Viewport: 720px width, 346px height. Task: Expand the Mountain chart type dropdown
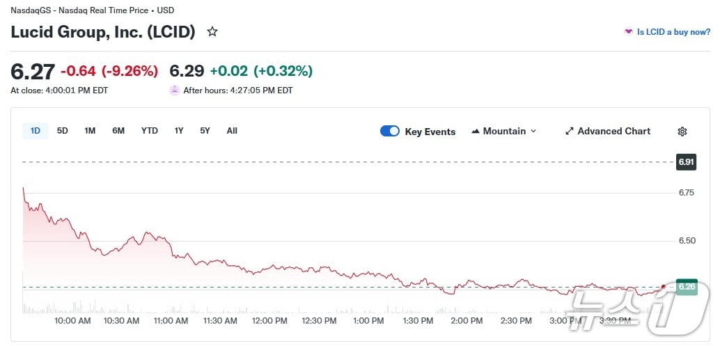coord(533,132)
